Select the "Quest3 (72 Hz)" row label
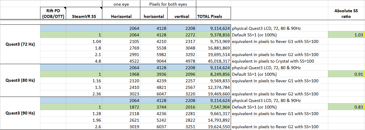Image resolution: width=365 pixels, height=130 pixels. coord(20,45)
